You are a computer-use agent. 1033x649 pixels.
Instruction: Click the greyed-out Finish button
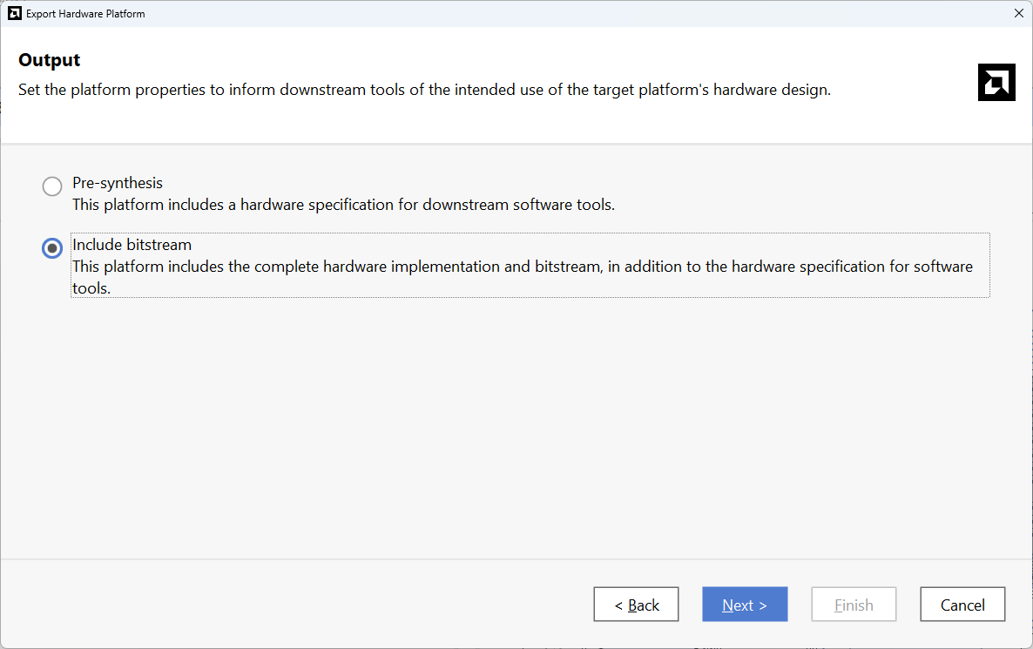(854, 605)
